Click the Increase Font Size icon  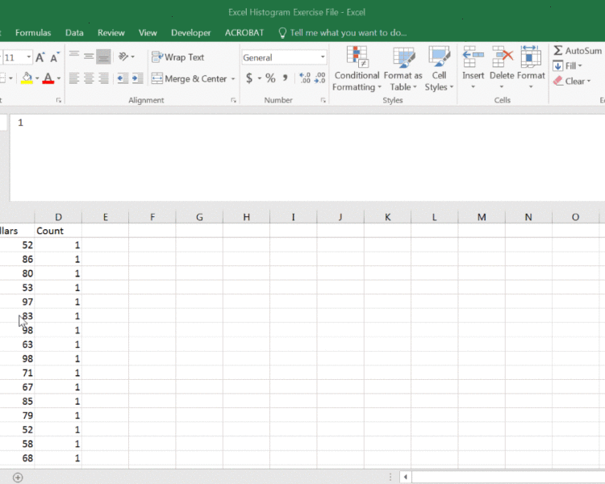pyautogui.click(x=40, y=57)
